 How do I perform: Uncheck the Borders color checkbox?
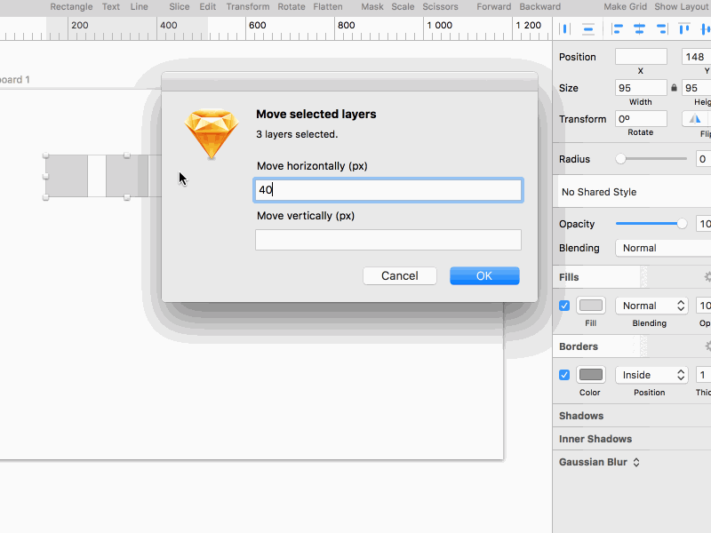pos(564,375)
